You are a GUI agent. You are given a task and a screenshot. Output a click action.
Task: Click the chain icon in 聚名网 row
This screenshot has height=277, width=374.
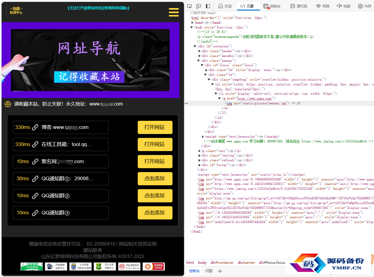click(x=35, y=162)
